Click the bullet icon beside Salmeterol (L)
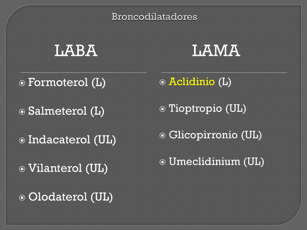Image resolution: width=307 pixels, height=230 pixels. [x=22, y=112]
